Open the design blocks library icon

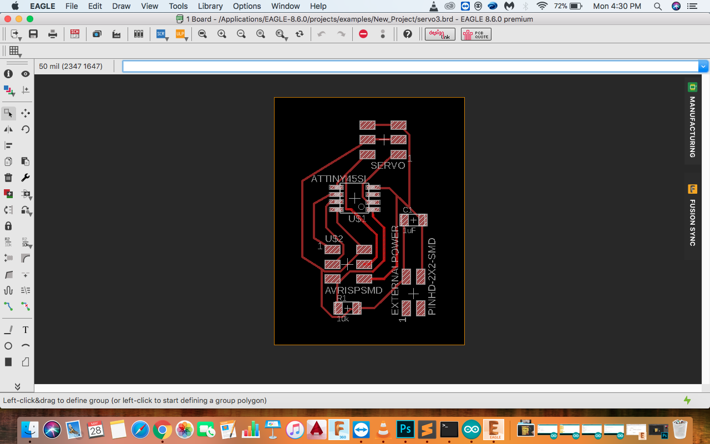(x=139, y=34)
